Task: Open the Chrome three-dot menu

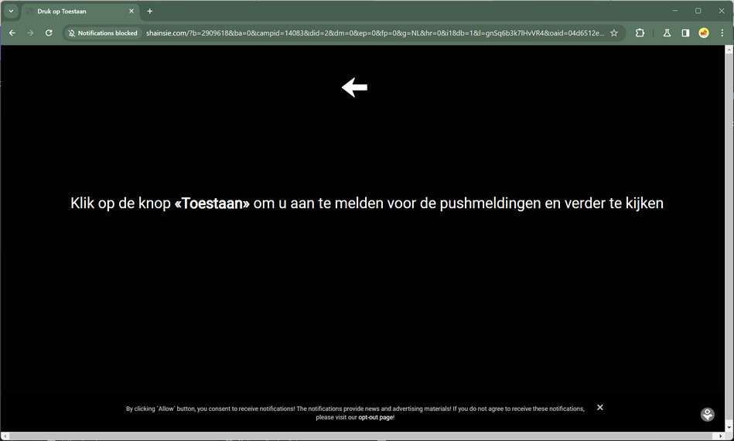Action: 722,32
